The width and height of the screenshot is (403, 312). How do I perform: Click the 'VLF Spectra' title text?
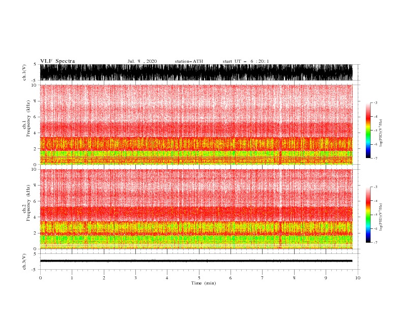57,61
